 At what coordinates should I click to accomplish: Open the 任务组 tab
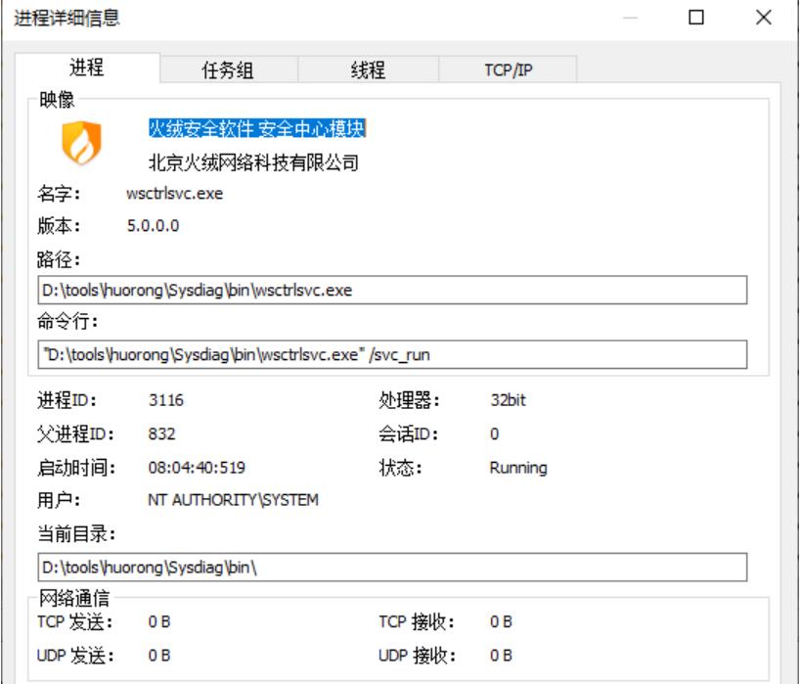click(x=228, y=69)
